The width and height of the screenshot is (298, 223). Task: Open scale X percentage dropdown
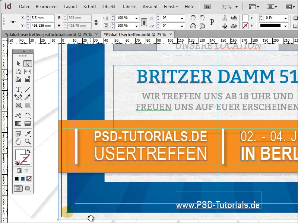[136, 18]
